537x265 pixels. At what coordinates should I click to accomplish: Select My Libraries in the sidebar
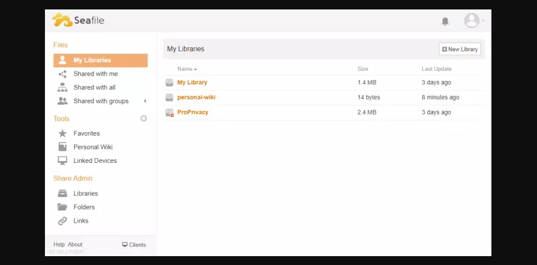pyautogui.click(x=92, y=60)
